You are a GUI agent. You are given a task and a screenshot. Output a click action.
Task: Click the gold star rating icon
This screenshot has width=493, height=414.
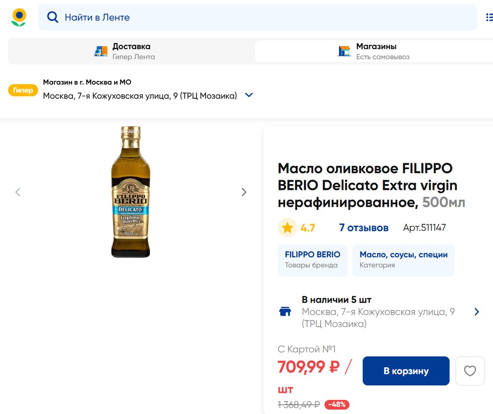click(x=287, y=227)
